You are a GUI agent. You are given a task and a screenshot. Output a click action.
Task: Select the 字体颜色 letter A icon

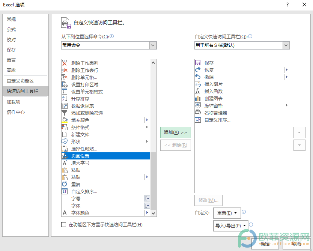tap(65, 213)
